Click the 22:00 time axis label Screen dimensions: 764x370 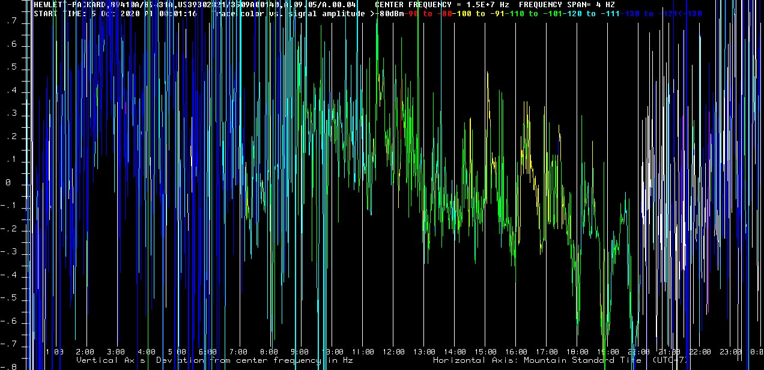click(700, 352)
